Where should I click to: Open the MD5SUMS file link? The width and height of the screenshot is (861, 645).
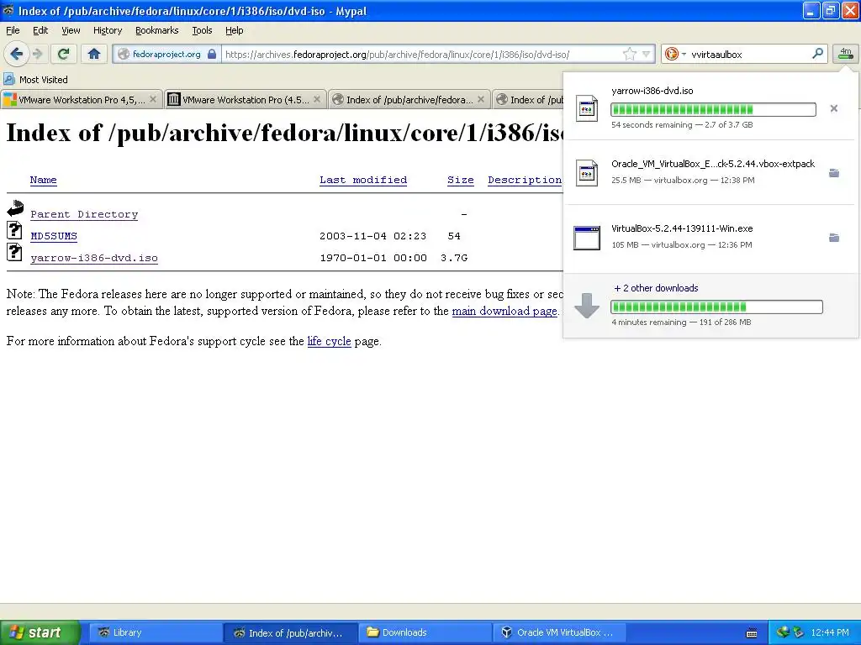pos(54,236)
